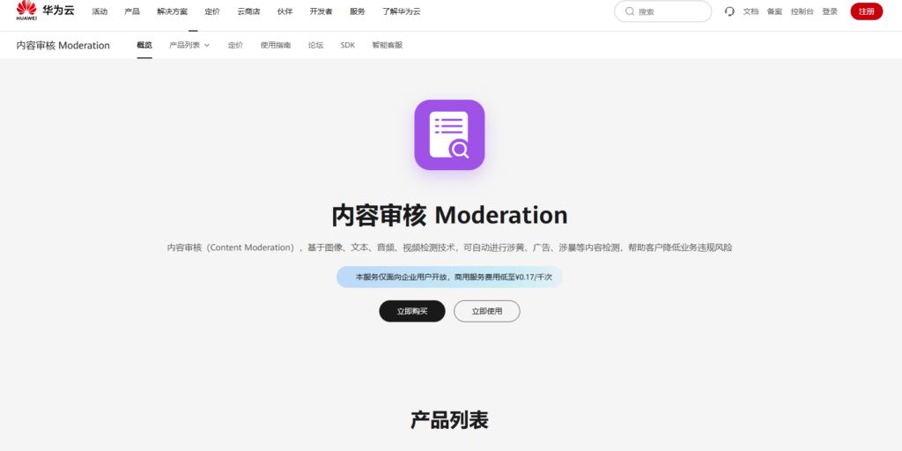902x451 pixels.
Task: Select the 使用指南 tab
Action: click(x=276, y=45)
